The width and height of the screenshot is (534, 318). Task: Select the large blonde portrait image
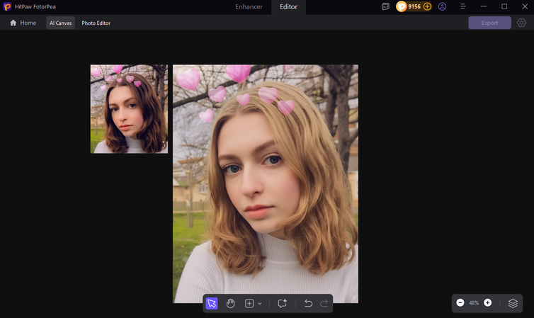[x=266, y=183]
